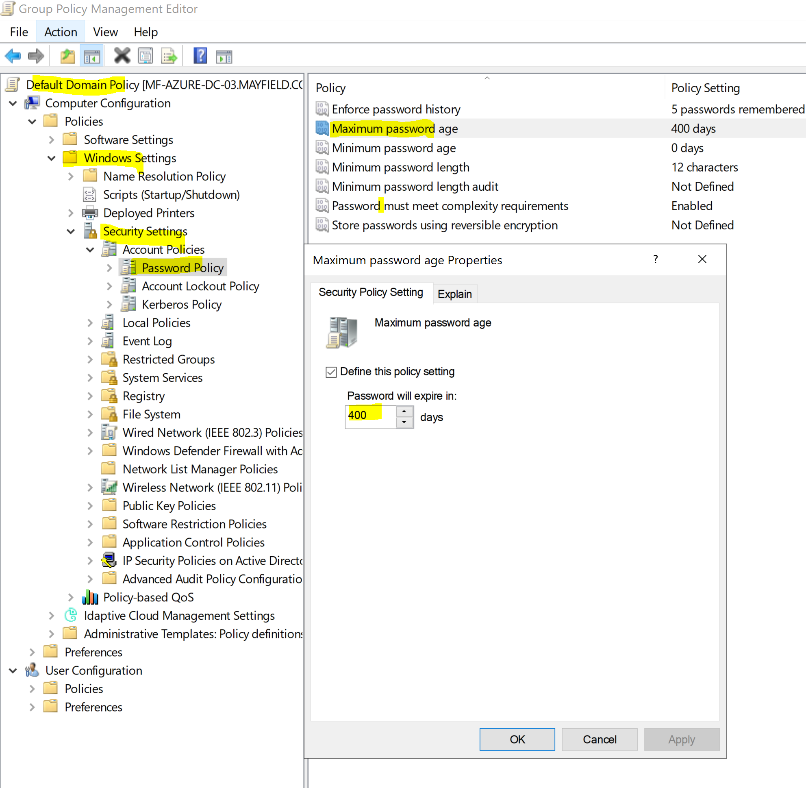Expand the Local Policies node
The image size is (806, 788).
click(90, 323)
